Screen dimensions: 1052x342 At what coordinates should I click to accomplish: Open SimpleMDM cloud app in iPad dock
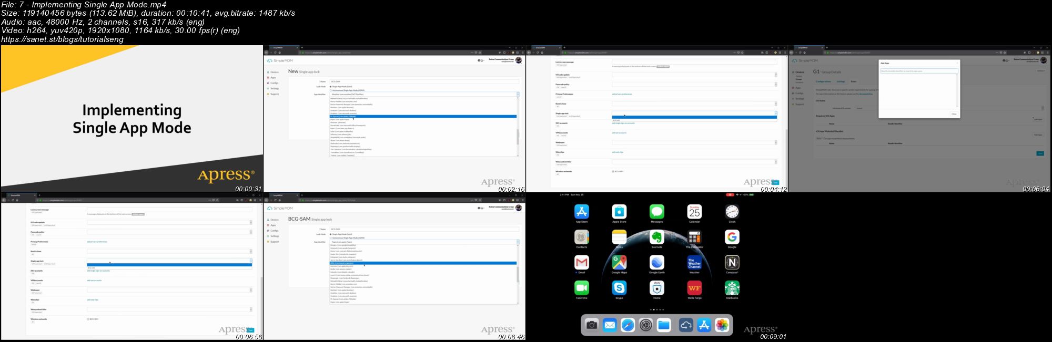(x=686, y=325)
